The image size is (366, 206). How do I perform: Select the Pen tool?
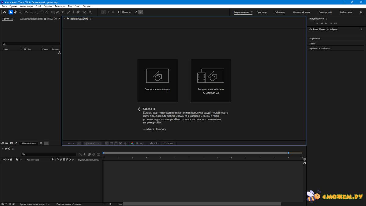pyautogui.click(x=57, y=12)
